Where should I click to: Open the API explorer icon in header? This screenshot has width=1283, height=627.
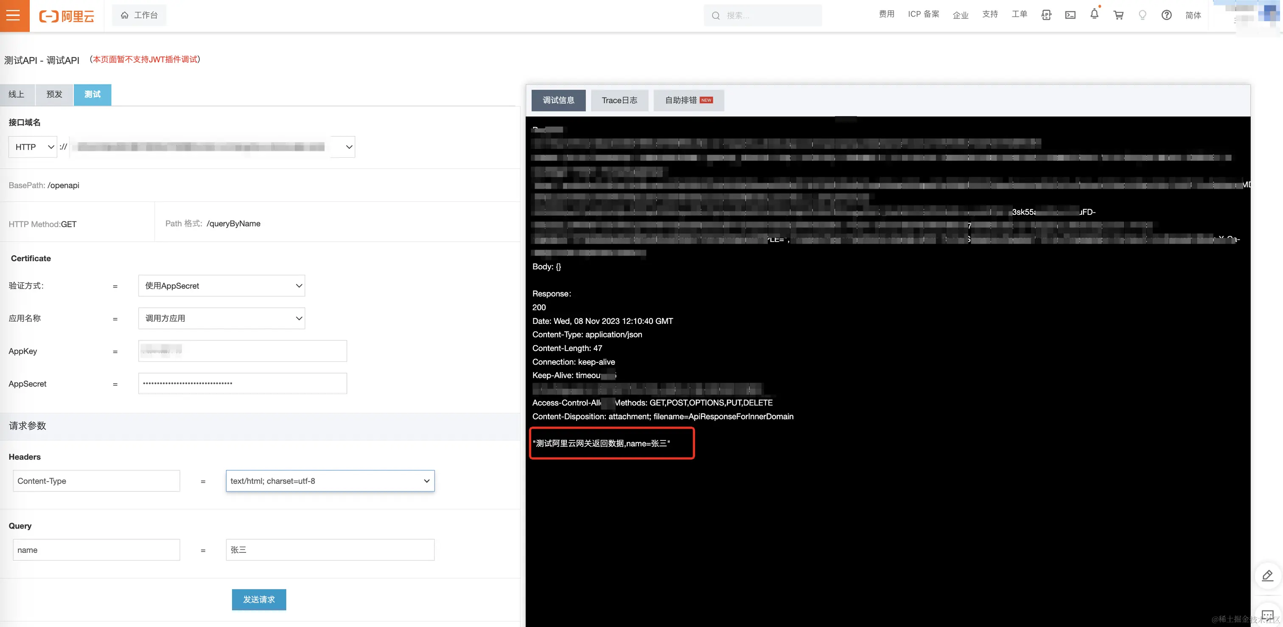[x=1046, y=15]
